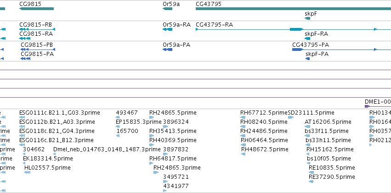Select the SD23111.5prime EST marker
The height and width of the screenshot is (193, 391).
click(x=291, y=117)
